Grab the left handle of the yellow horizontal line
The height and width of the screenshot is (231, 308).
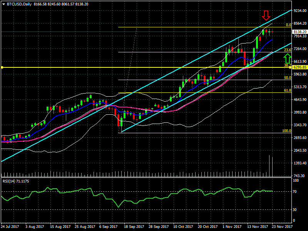point(2,67)
